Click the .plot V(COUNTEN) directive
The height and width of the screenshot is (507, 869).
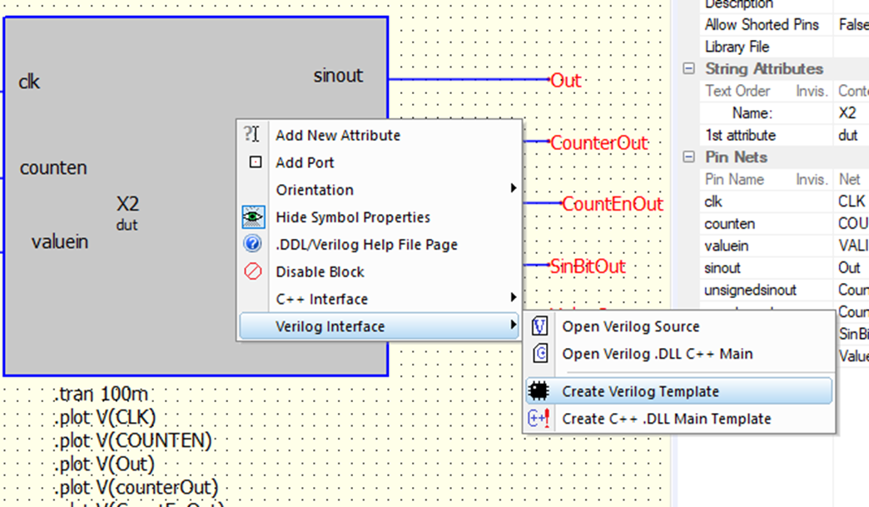(133, 441)
